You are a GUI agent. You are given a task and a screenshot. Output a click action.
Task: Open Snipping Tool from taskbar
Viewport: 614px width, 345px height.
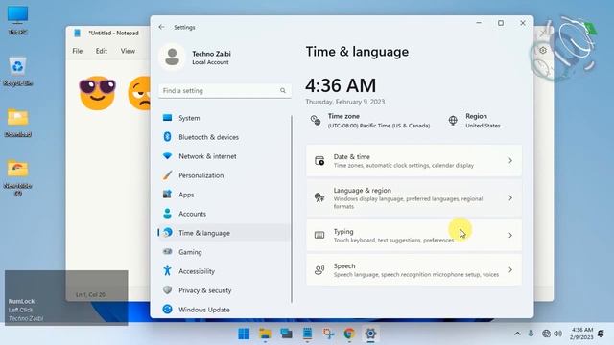[328, 333]
